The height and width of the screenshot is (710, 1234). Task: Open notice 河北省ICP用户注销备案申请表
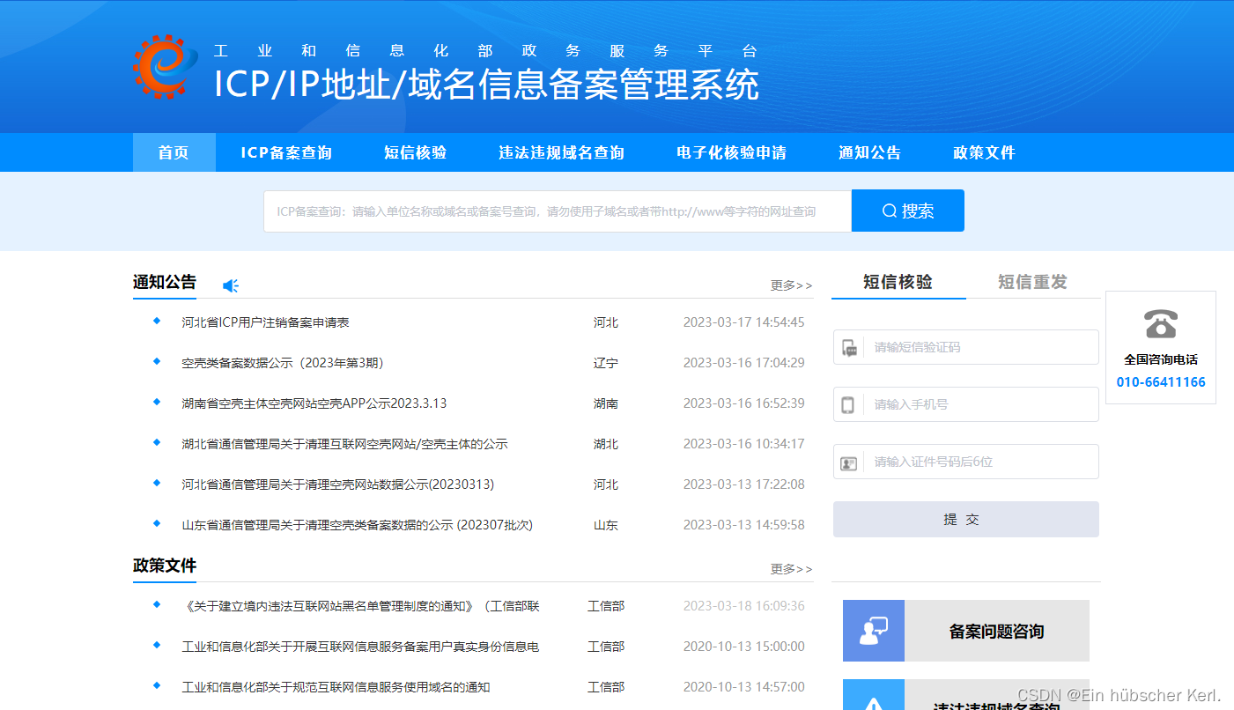coord(265,322)
